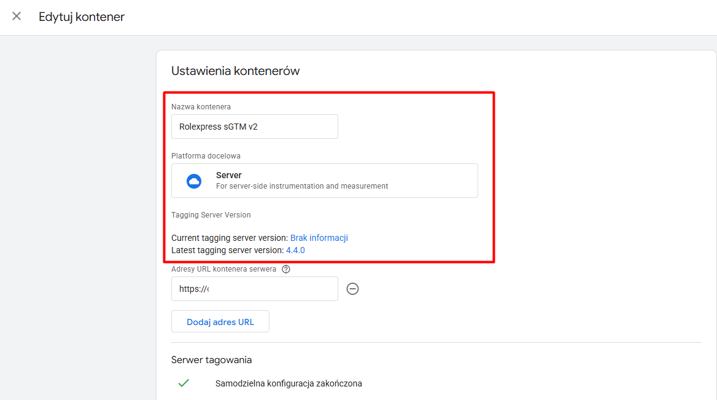Select the Server platform option

pos(324,181)
